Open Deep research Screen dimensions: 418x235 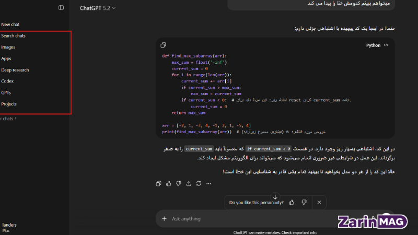(15, 70)
